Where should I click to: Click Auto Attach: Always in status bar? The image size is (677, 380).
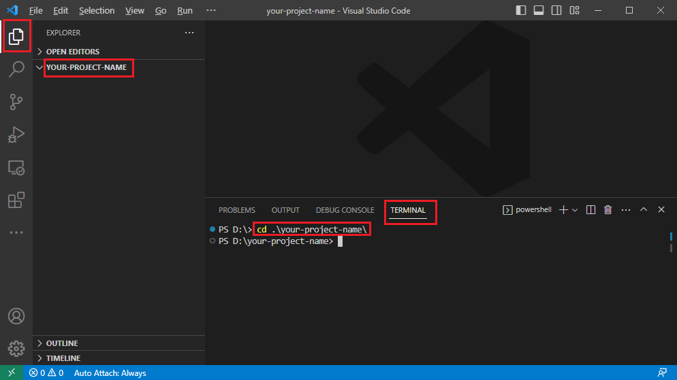(x=110, y=373)
